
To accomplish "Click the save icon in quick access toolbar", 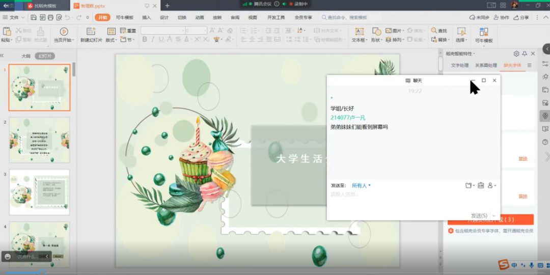I will (34, 17).
